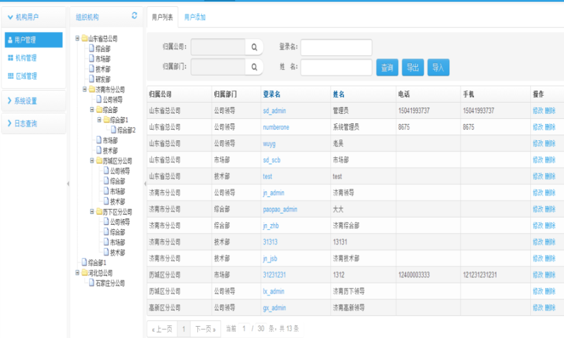Click phone cell 12400003333
The height and width of the screenshot is (338, 564).
point(414,275)
